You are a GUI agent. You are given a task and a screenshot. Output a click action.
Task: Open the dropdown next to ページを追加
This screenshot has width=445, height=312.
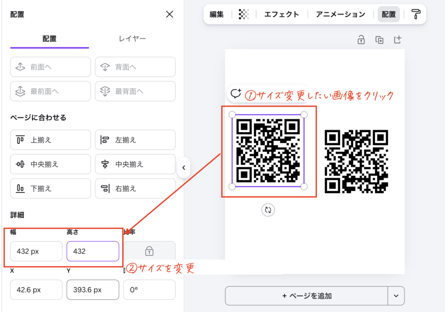[x=396, y=295]
